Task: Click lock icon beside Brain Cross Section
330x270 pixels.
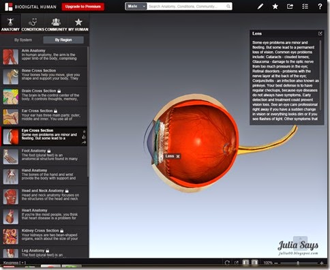Action: click(59, 91)
